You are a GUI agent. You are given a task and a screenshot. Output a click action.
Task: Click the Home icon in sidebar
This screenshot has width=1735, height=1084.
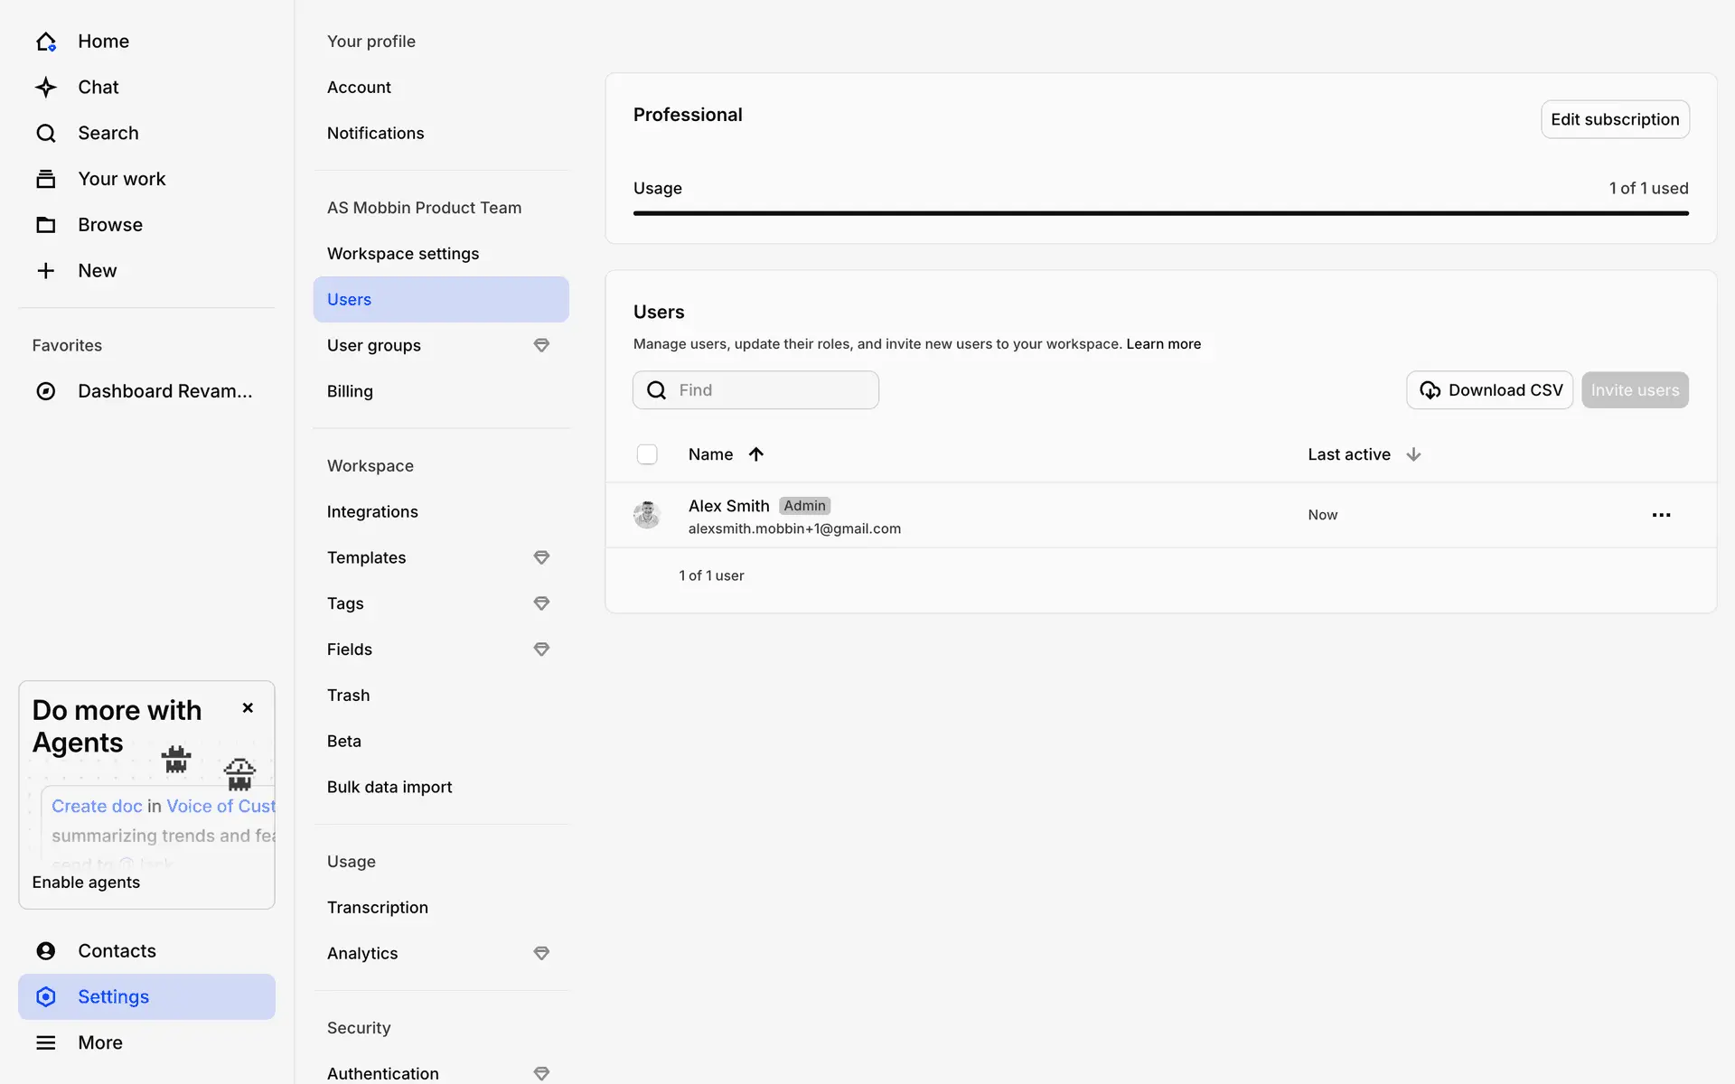pyautogui.click(x=46, y=42)
